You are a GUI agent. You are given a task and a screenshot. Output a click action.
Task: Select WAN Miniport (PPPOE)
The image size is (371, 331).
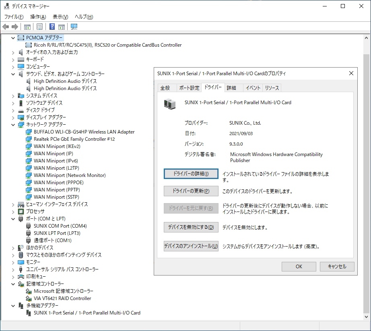coord(59,183)
